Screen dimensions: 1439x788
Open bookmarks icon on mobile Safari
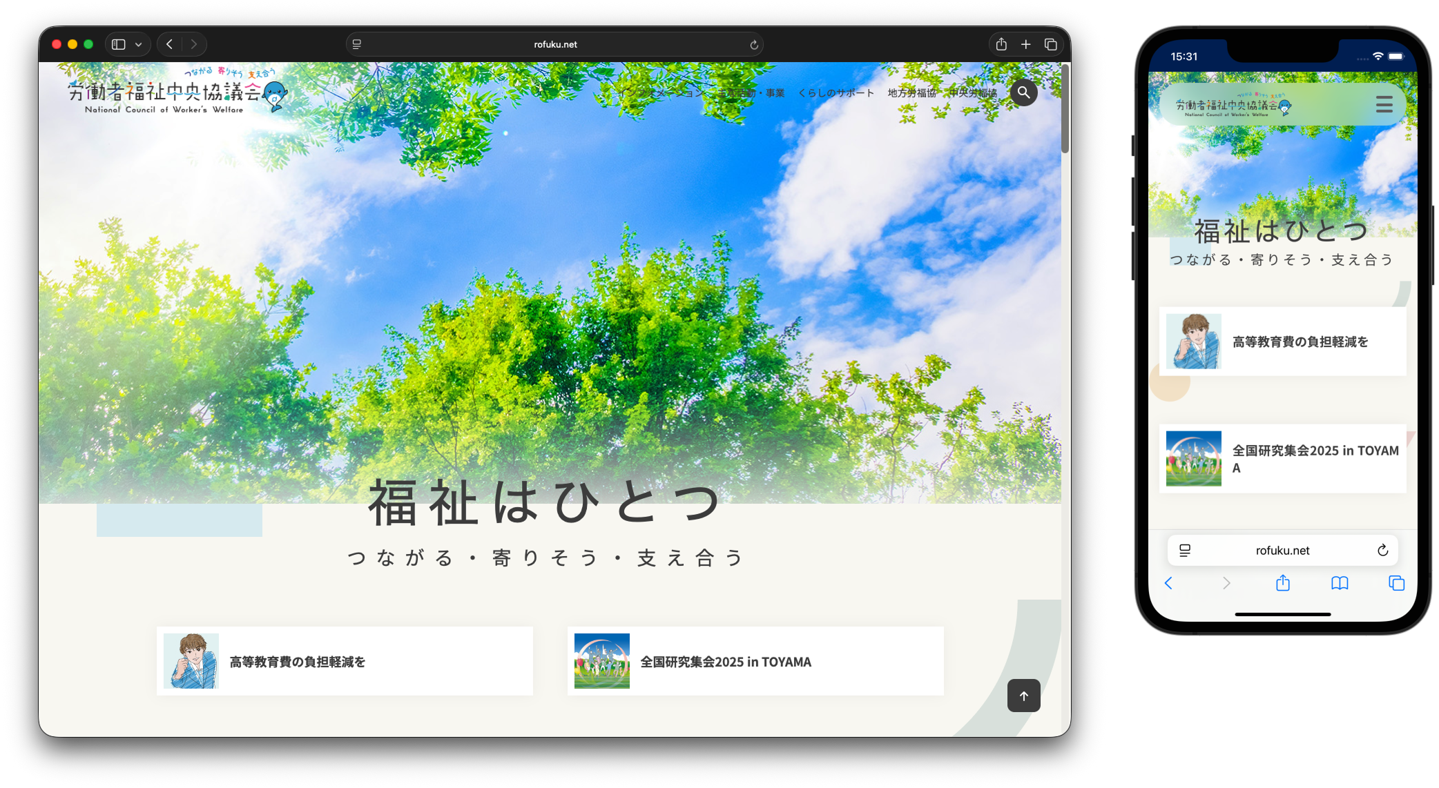1340,584
